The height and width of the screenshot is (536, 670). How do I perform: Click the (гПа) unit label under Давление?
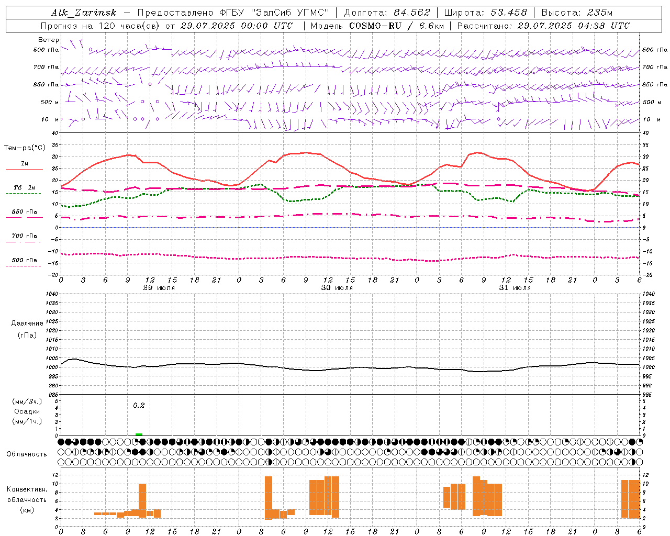[x=27, y=335]
